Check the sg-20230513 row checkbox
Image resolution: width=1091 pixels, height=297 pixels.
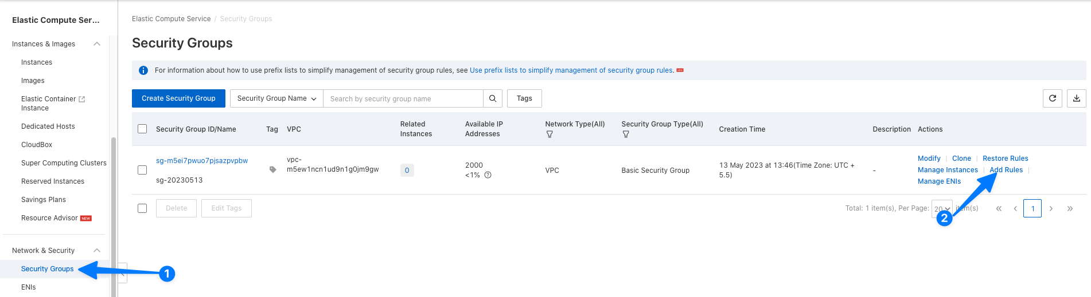pyautogui.click(x=142, y=170)
